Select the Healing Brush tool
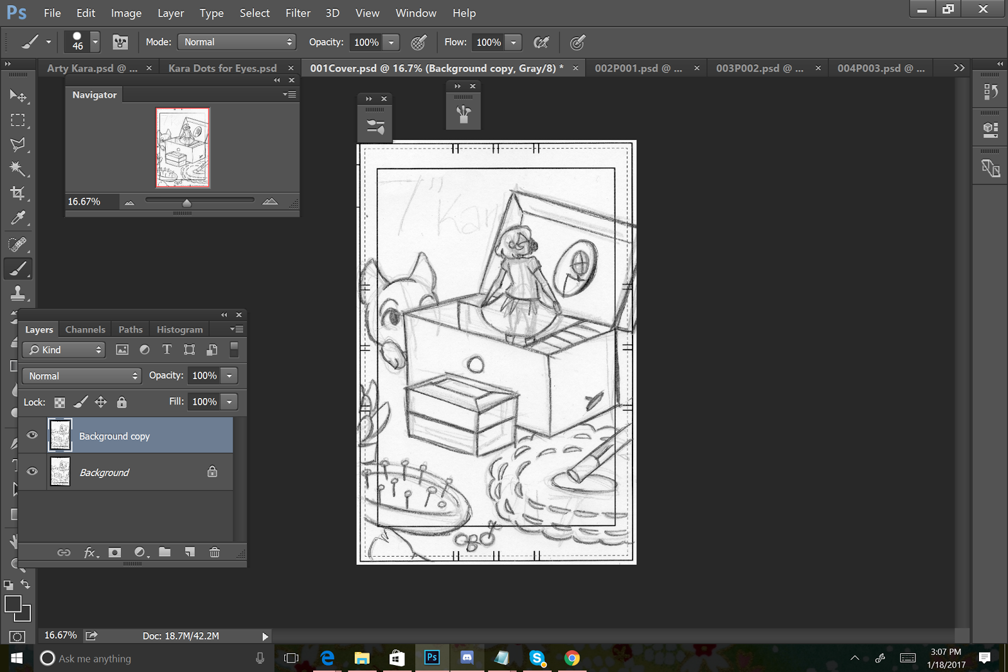The height and width of the screenshot is (672, 1008). tap(18, 244)
